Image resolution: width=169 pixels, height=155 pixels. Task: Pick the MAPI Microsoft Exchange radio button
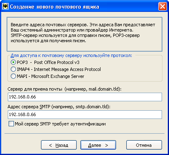pyautogui.click(x=13, y=76)
